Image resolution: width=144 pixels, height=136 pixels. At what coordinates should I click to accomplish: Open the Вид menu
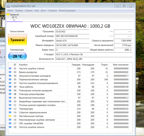coord(37,11)
